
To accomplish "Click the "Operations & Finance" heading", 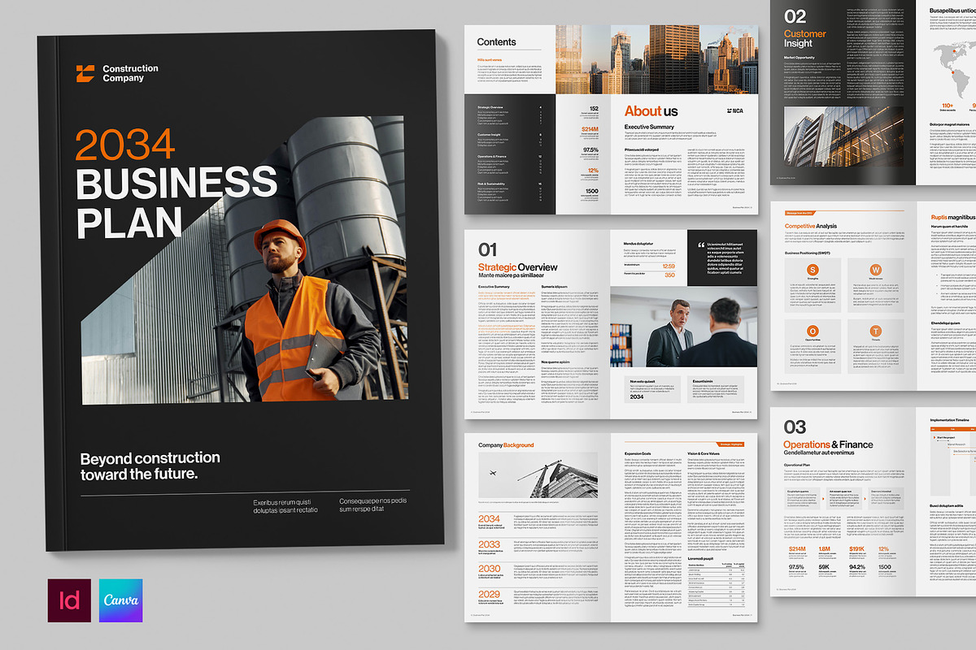I will click(828, 444).
